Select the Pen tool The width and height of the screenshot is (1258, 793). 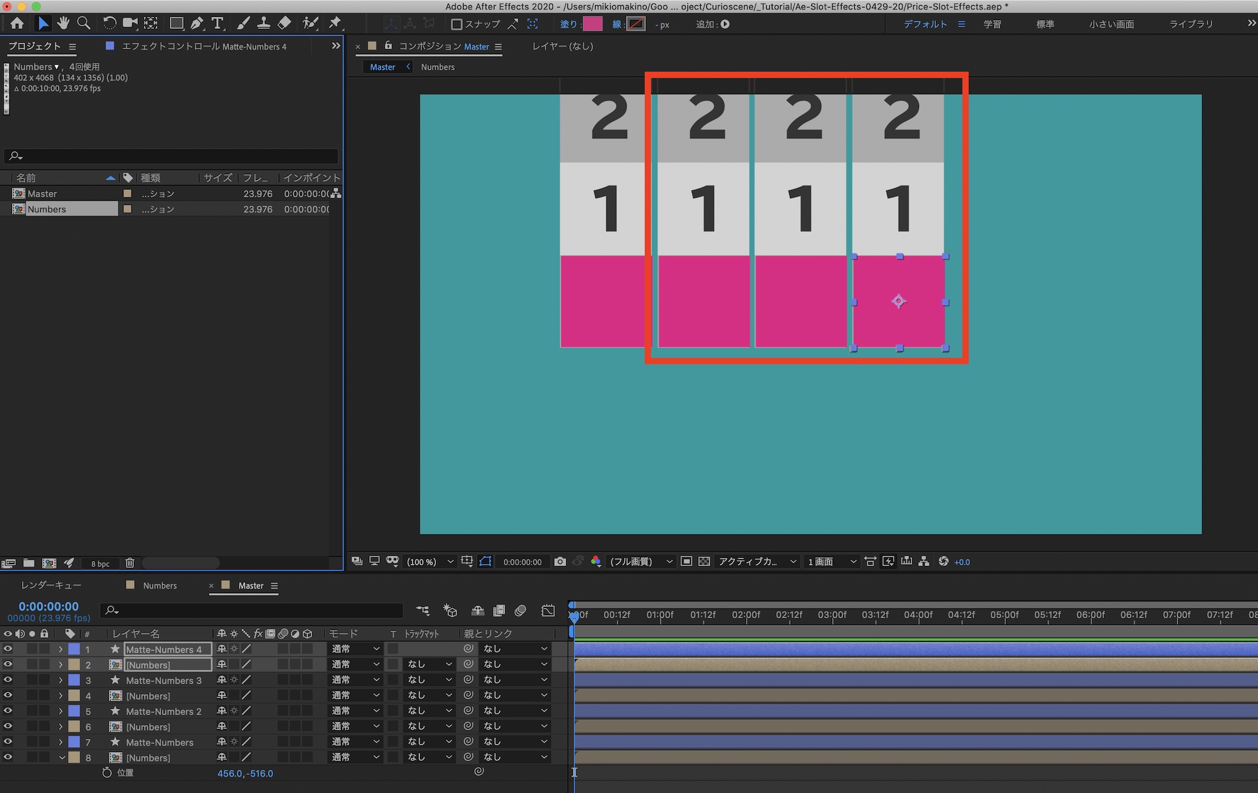[197, 24]
